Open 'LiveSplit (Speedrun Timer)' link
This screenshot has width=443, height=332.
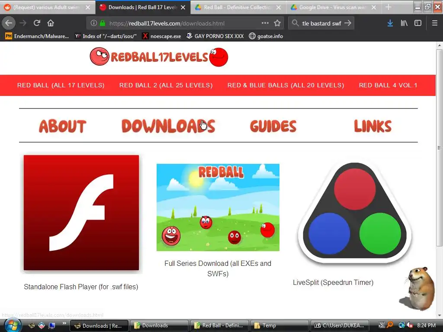[x=333, y=282]
